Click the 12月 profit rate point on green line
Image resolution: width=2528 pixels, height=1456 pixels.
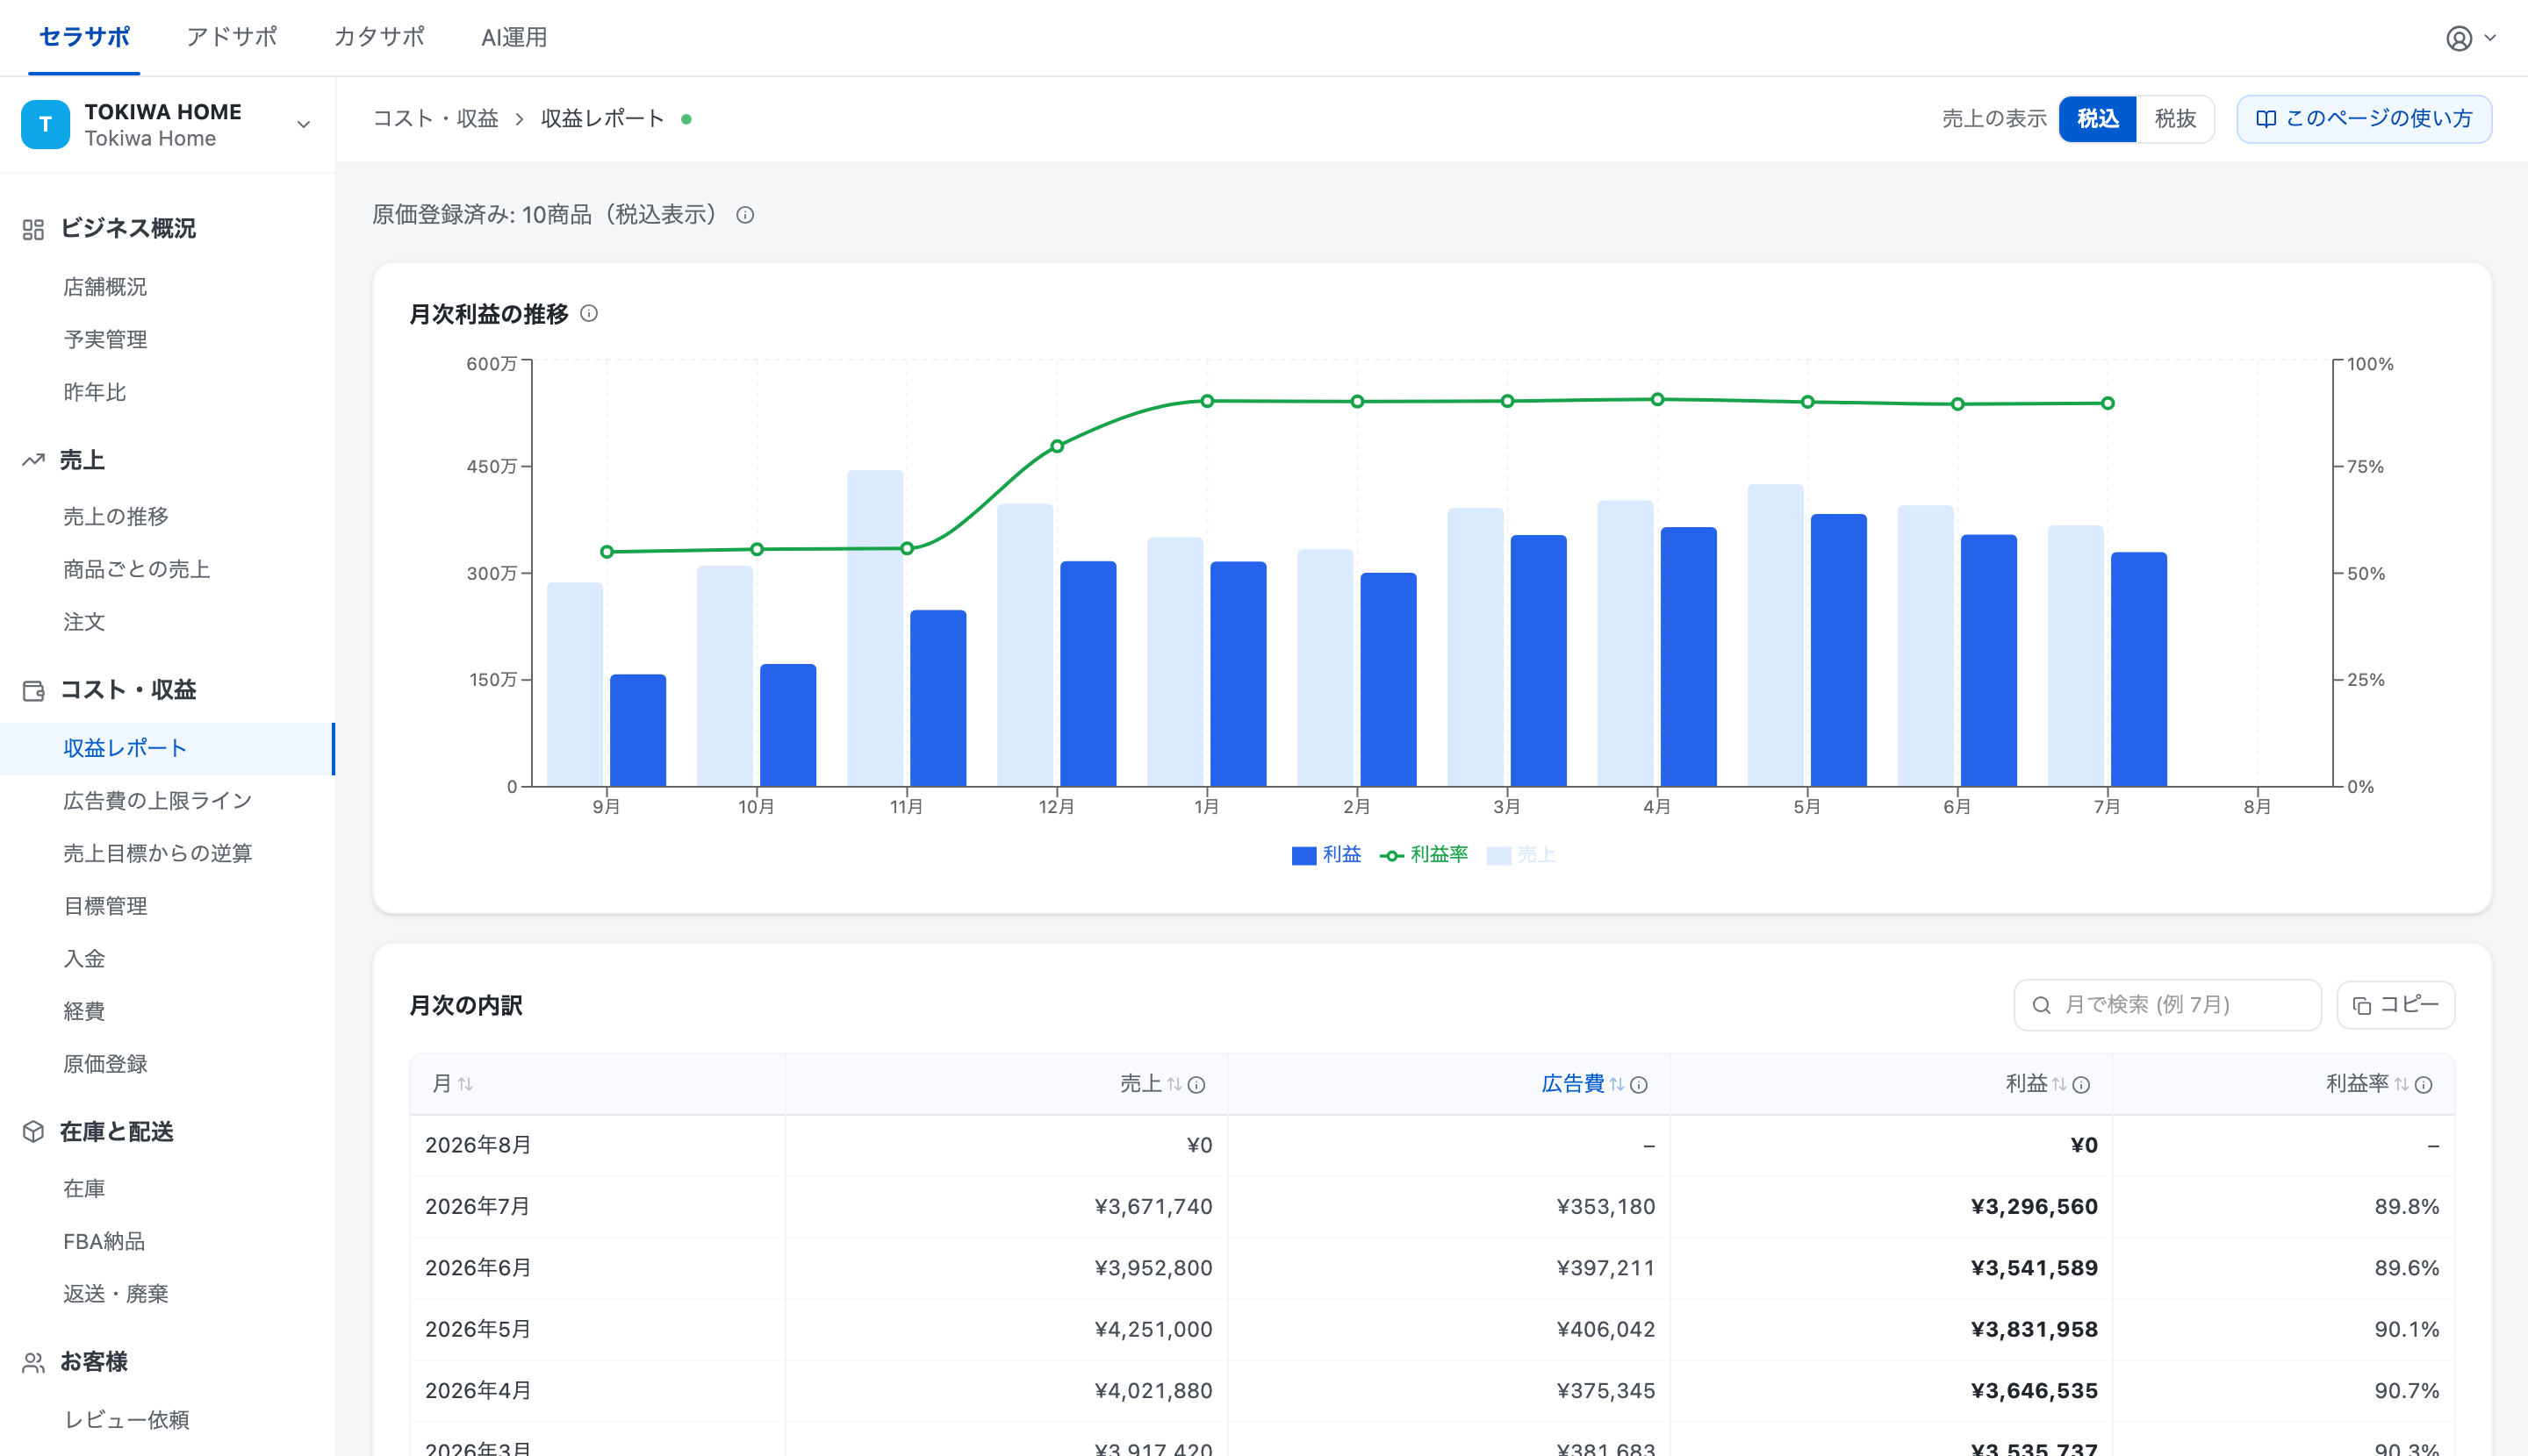click(1057, 446)
